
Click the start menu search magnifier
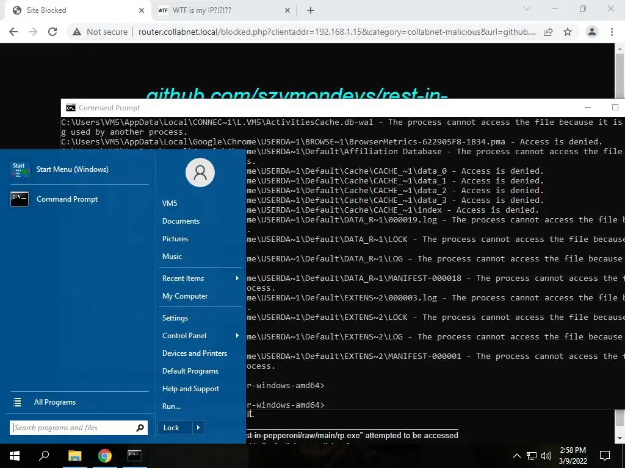140,428
